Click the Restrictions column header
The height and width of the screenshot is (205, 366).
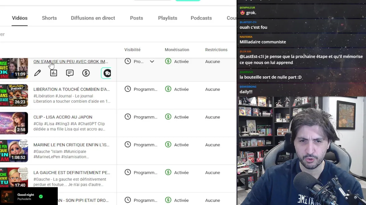click(x=216, y=50)
